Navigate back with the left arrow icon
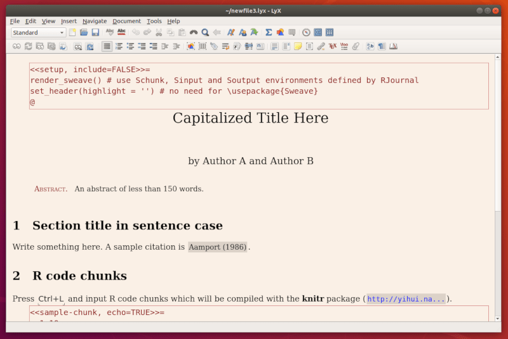Image resolution: width=508 pixels, height=339 pixels. point(217,32)
